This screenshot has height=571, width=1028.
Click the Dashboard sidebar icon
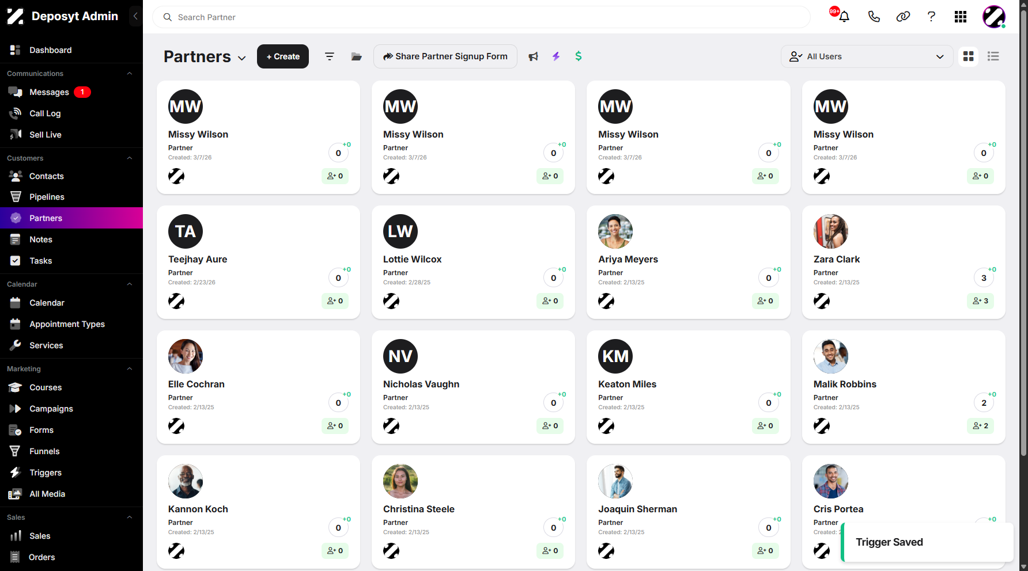[x=16, y=50]
